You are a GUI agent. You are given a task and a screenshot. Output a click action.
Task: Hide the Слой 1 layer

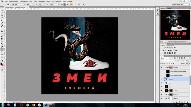click(x=161, y=91)
